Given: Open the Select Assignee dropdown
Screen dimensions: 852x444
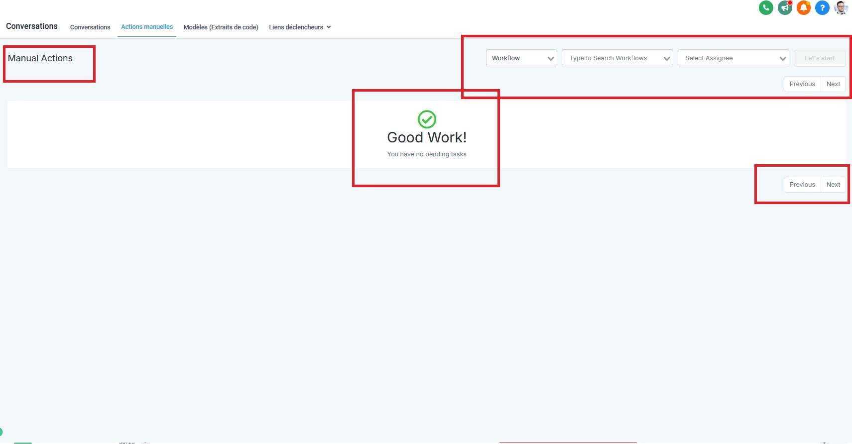Looking at the screenshot, I should pyautogui.click(x=733, y=58).
